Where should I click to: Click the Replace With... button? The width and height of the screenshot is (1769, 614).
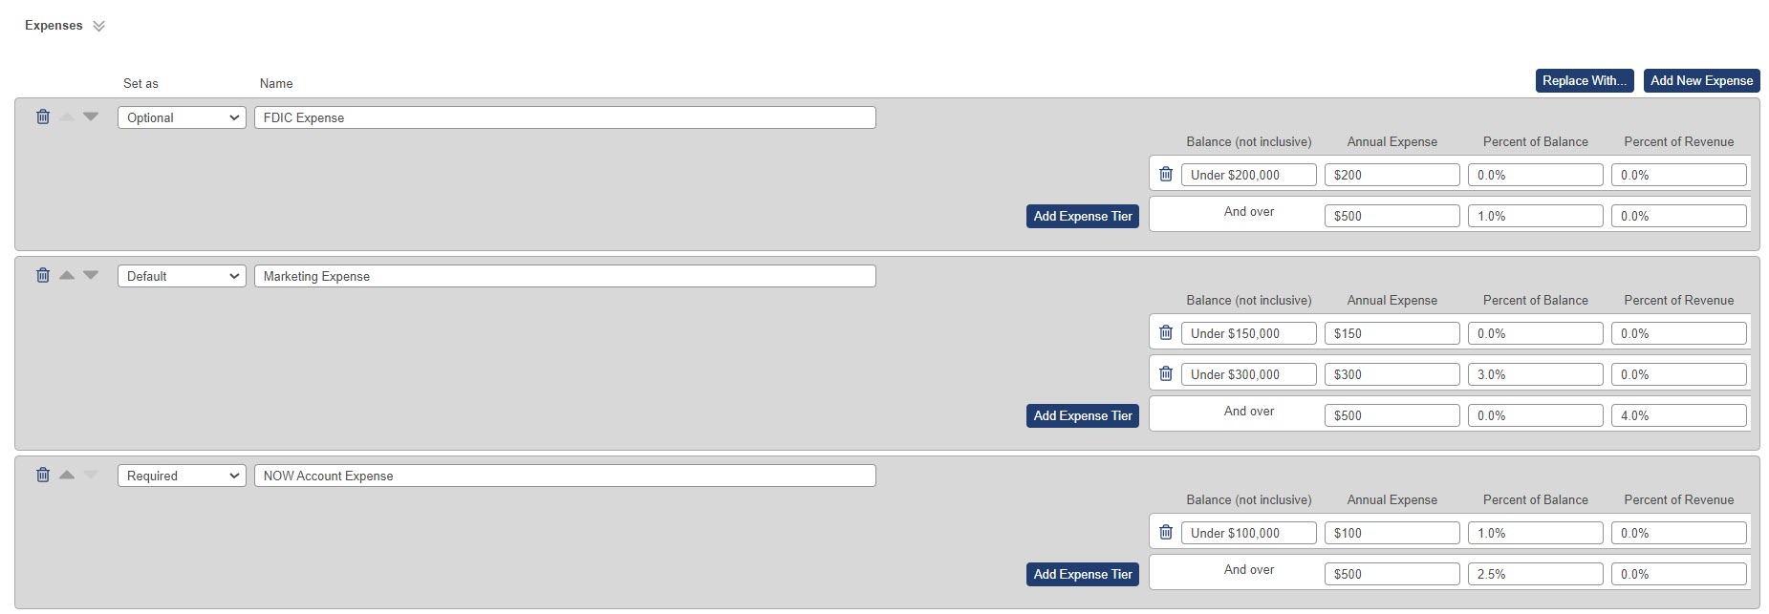(1585, 80)
